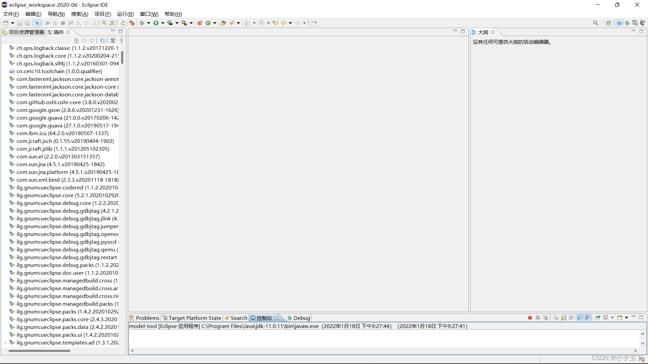The image size is (648, 364).
Task: Open the 帮助(H) menu
Action: pos(173,14)
